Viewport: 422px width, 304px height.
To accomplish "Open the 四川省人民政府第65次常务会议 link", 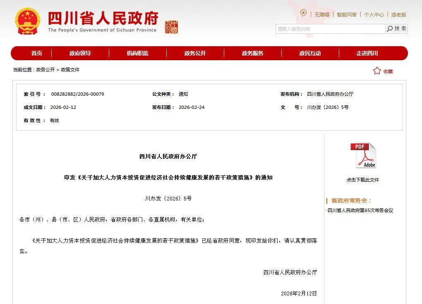I will click(360, 210).
